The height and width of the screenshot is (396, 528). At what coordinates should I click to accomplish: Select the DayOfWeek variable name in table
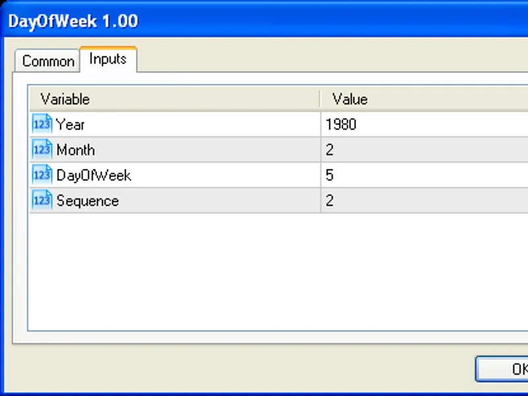94,176
